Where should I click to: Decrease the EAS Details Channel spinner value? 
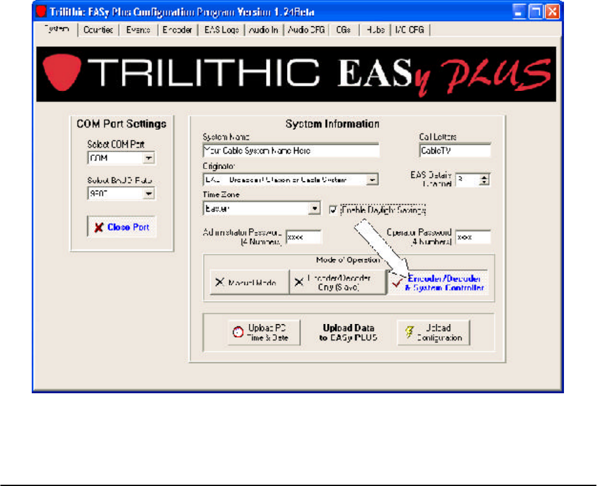484,182
